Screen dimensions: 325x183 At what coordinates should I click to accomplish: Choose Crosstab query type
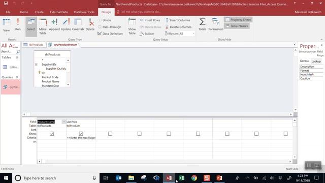pyautogui.click(x=78, y=25)
